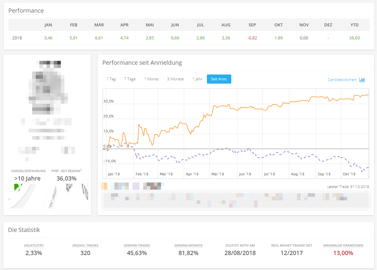
Task: Click the Gewinn-Trades value 45,63%
Action: coord(137,253)
